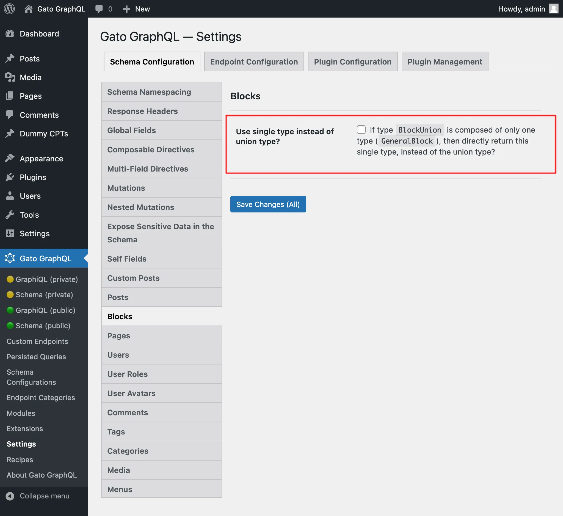Image resolution: width=563 pixels, height=516 pixels.
Task: Open the Plugin Configuration tab
Action: pos(353,62)
